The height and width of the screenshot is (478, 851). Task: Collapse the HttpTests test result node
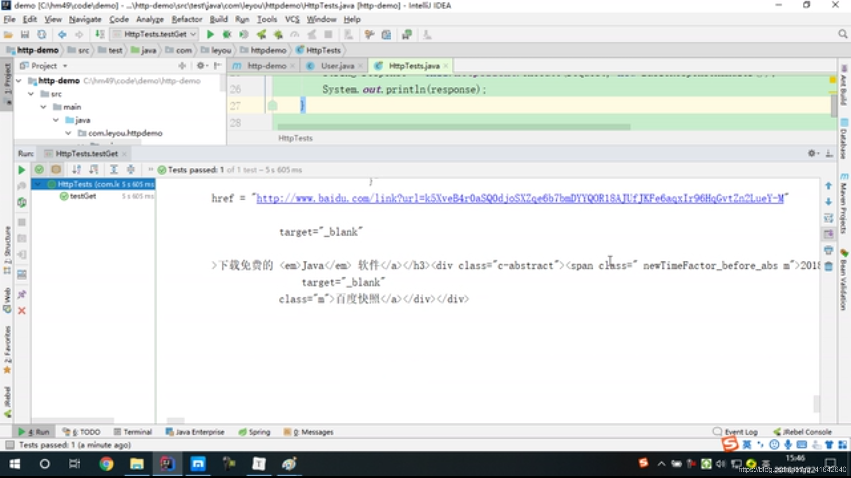[39, 184]
